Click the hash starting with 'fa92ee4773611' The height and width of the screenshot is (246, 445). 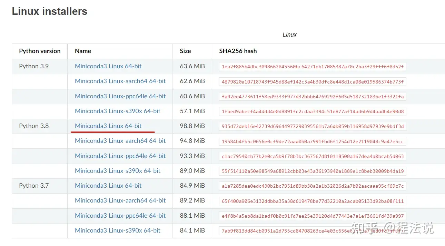(313, 97)
